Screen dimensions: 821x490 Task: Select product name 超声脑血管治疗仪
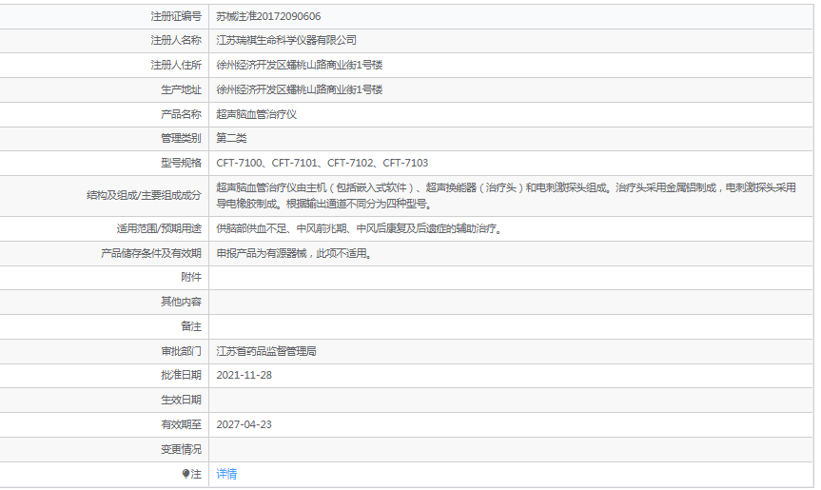257,114
